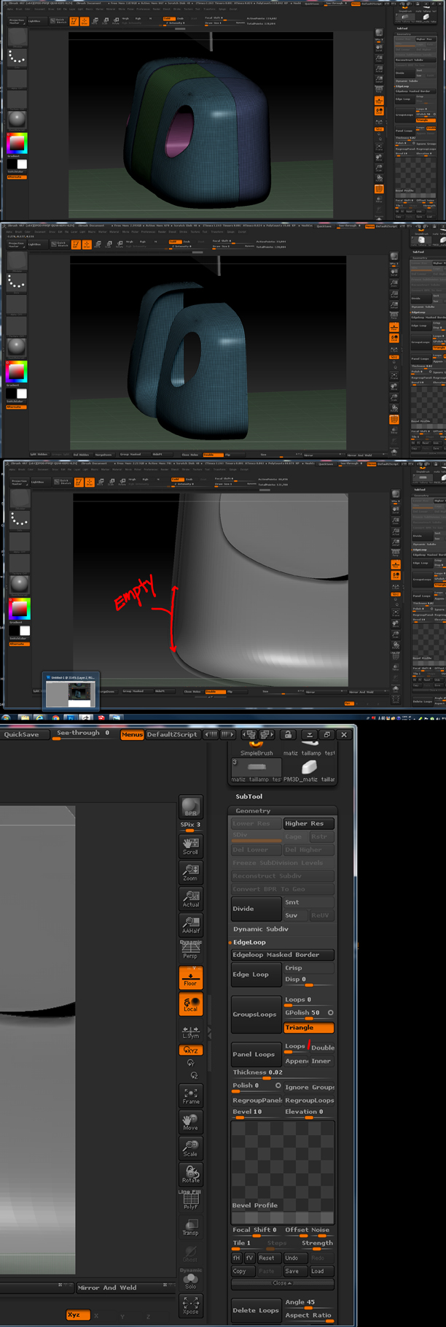446x1327 pixels.
Task: Click Edgeloop Masked Border button
Action: pyautogui.click(x=283, y=955)
